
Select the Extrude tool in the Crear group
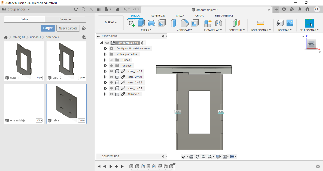141,23
